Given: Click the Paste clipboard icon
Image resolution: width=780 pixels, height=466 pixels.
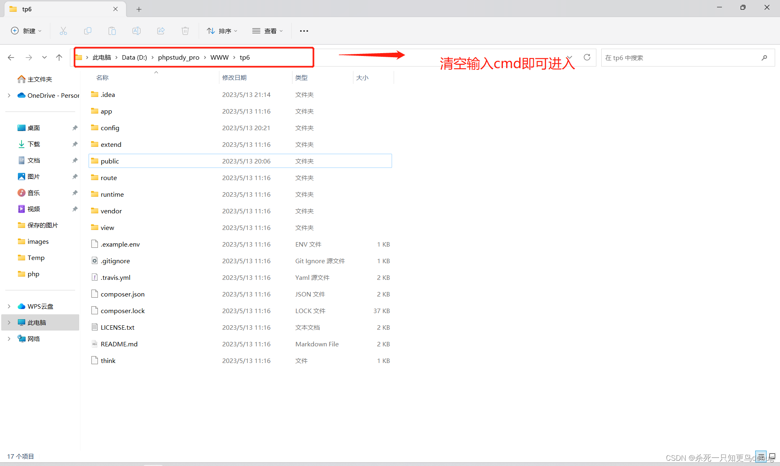Looking at the screenshot, I should 112,31.
